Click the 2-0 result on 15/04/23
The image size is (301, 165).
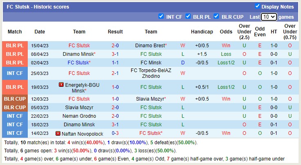115,46
